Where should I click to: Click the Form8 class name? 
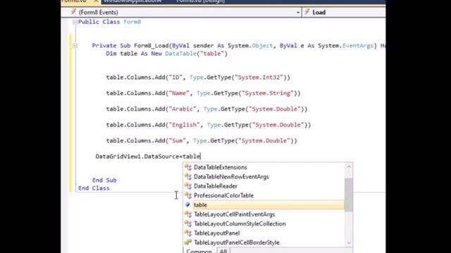[132, 22]
